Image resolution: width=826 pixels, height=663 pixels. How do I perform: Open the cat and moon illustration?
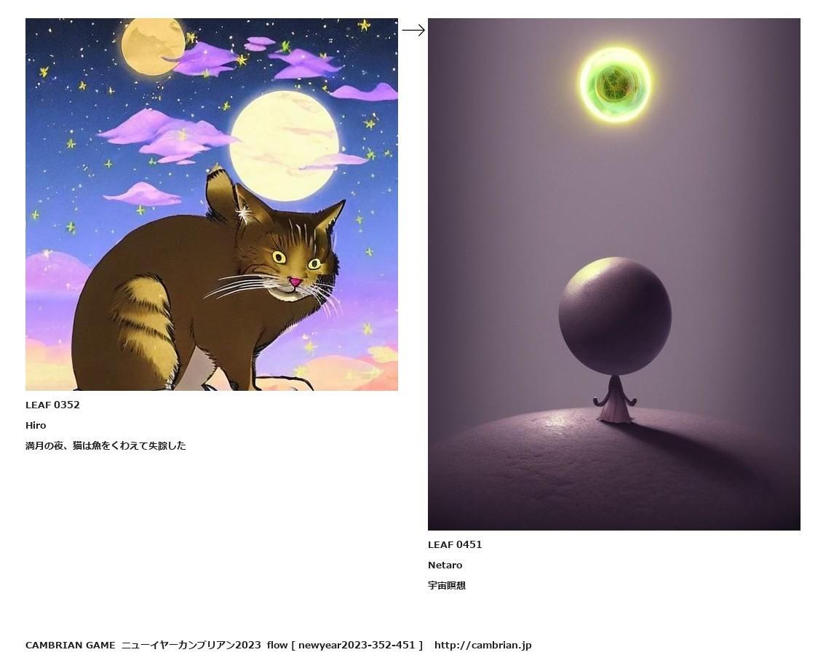212,205
